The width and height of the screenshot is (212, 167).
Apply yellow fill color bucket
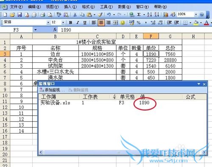click(x=196, y=22)
